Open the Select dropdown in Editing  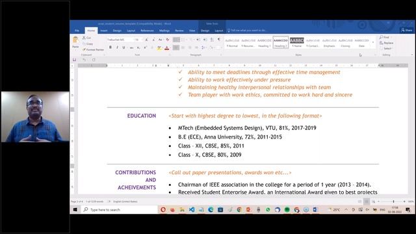(x=387, y=48)
